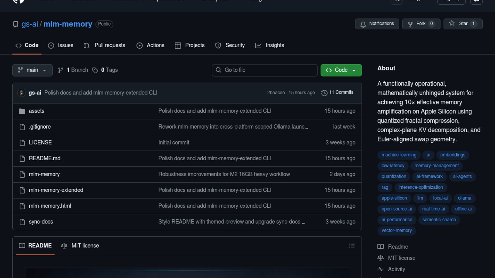This screenshot has width=495, height=278.
Task: Click the Notifications bell icon
Action: 363,24
